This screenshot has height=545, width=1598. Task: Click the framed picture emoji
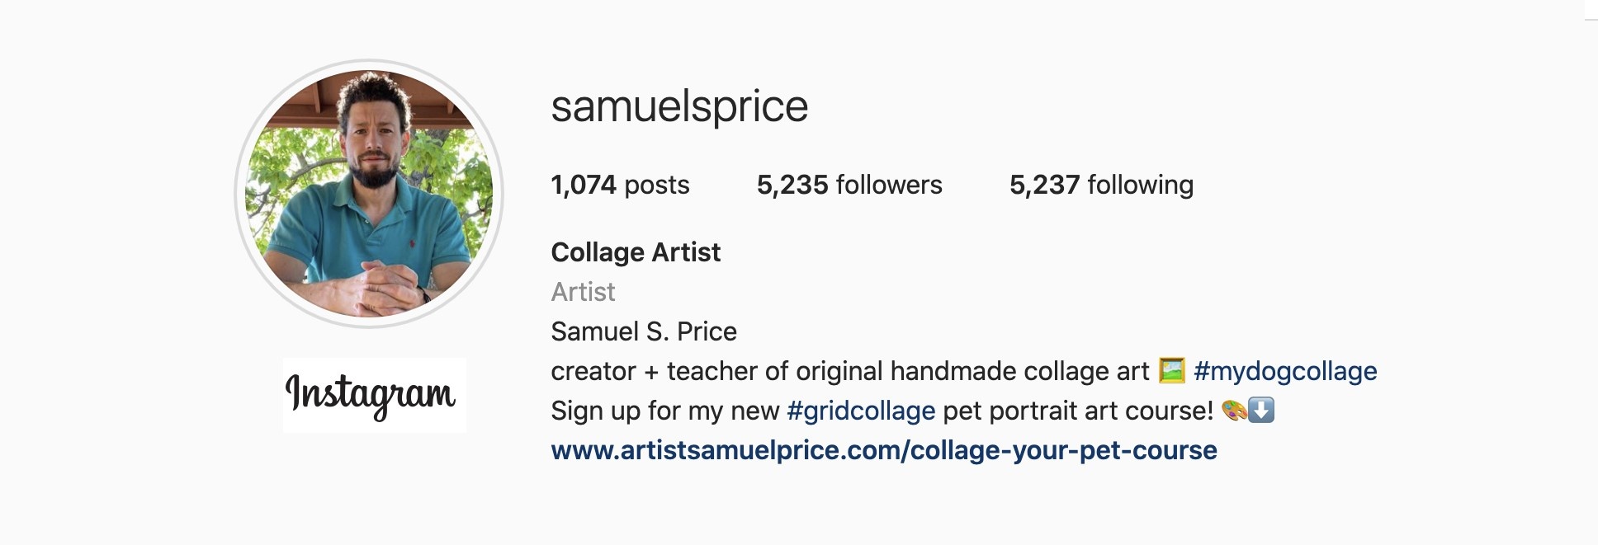[x=1171, y=370]
